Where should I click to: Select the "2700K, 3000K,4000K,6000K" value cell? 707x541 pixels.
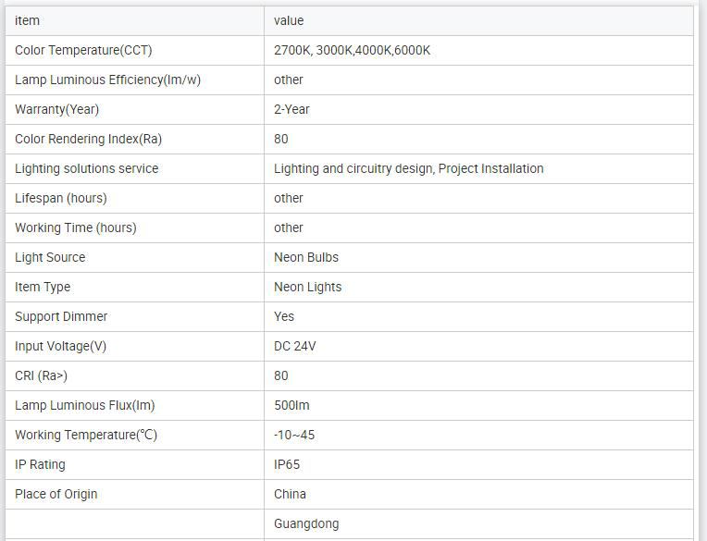352,51
